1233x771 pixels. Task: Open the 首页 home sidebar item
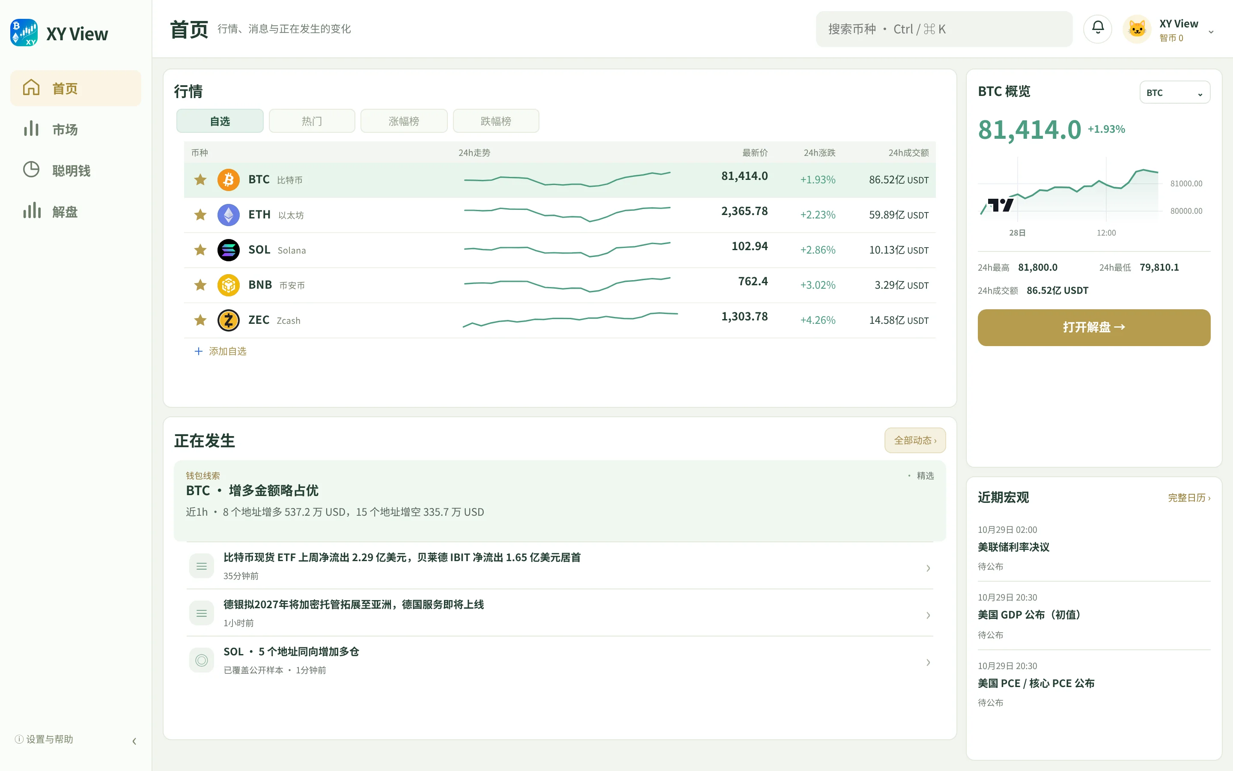pos(75,88)
